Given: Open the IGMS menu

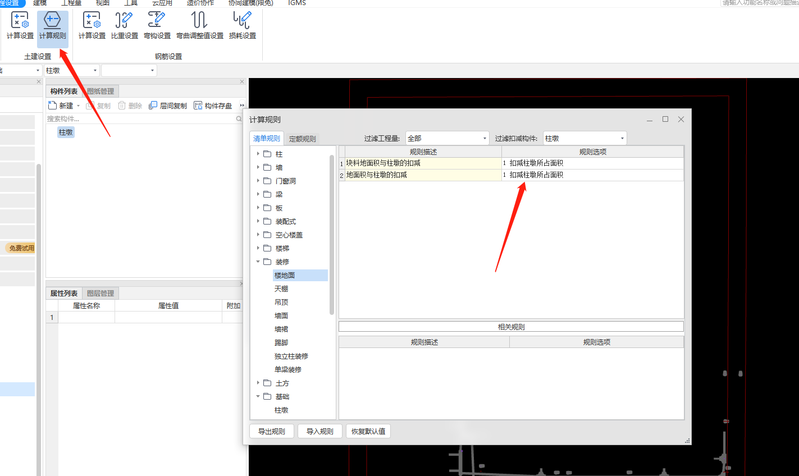Looking at the screenshot, I should pyautogui.click(x=297, y=3).
